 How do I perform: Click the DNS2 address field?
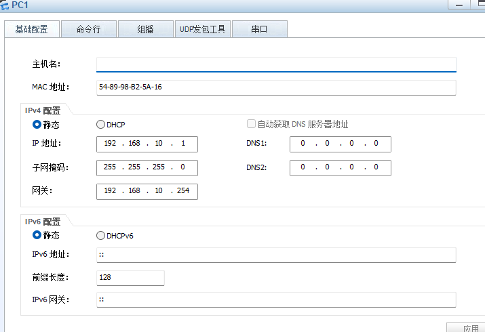coord(340,167)
